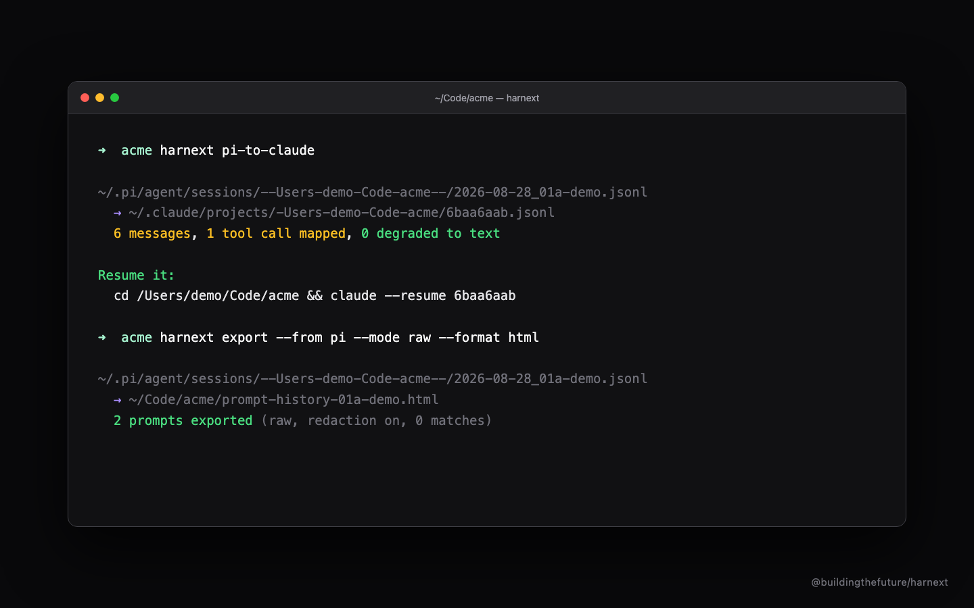Click the "6 messages" count

tap(152, 234)
